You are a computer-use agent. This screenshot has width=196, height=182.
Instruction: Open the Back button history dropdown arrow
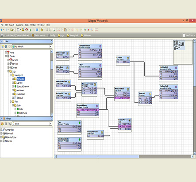point(4,30)
